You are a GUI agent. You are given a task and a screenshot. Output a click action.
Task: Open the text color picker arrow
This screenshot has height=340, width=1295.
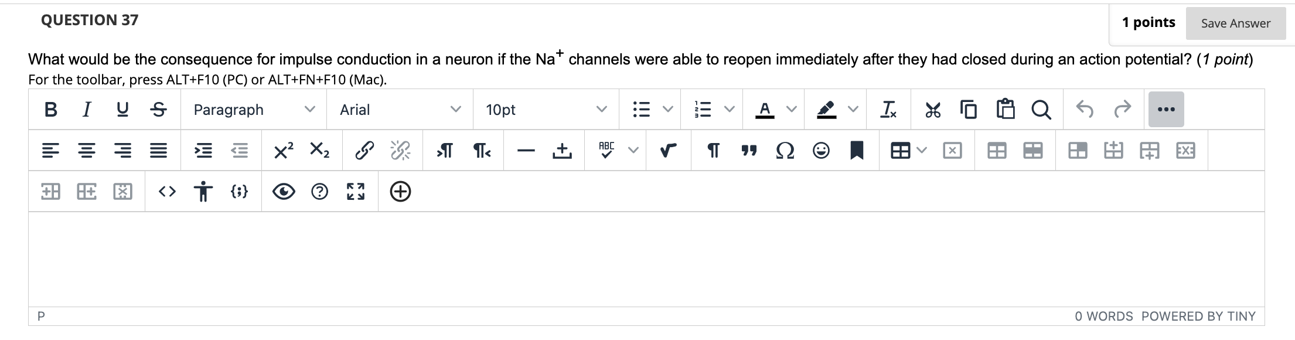(x=792, y=110)
